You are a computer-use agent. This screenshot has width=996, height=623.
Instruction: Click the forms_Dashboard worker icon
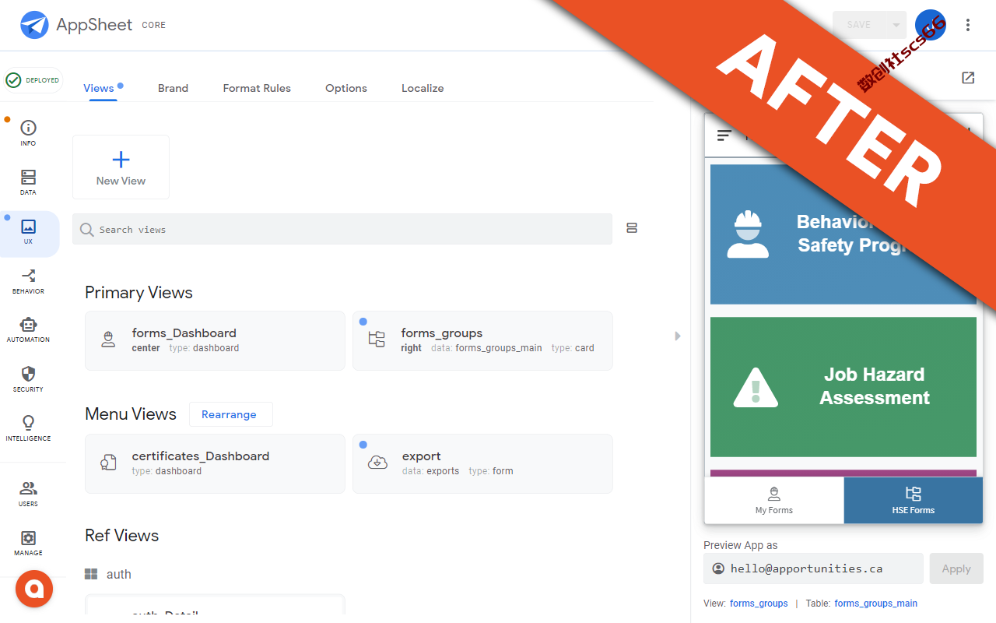(x=108, y=340)
